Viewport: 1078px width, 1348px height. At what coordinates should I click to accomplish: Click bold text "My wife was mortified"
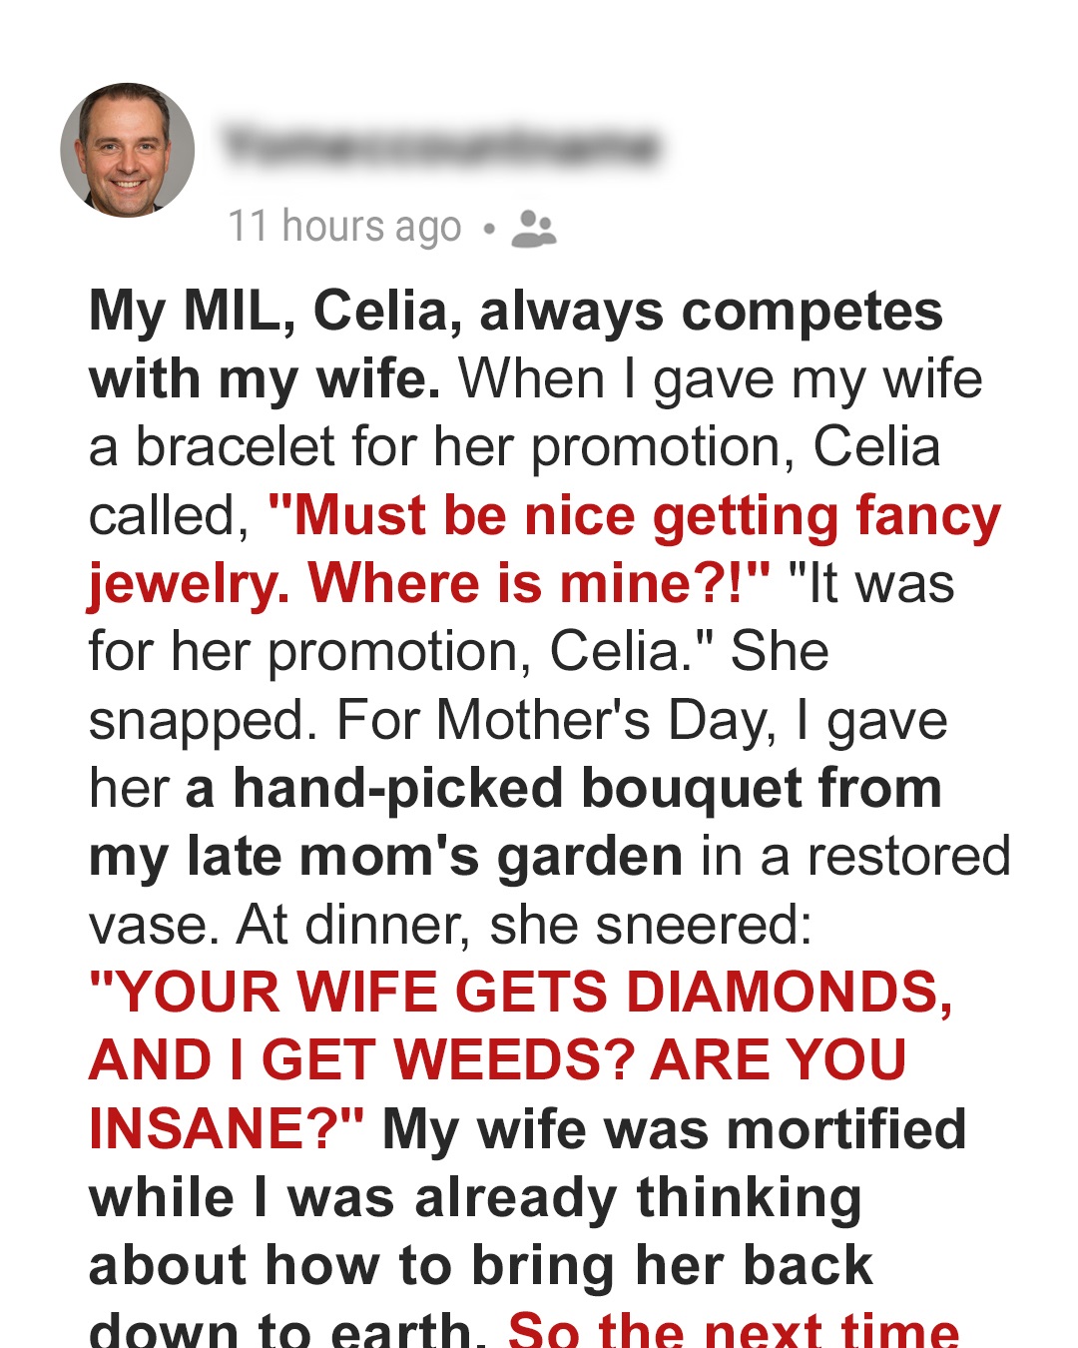[x=674, y=1129]
